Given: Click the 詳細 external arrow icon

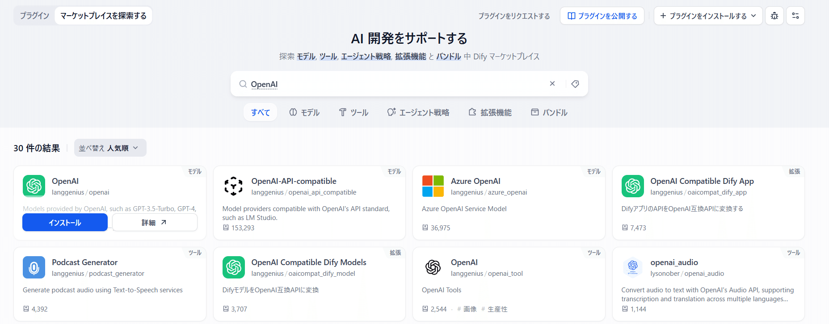Looking at the screenshot, I should coord(164,222).
